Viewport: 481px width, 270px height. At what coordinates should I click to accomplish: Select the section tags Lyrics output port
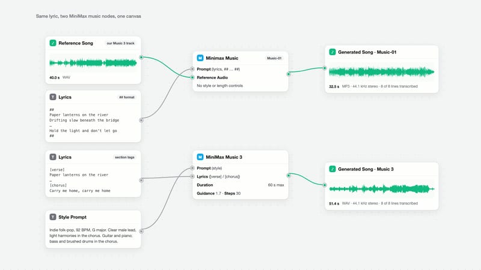141,181
